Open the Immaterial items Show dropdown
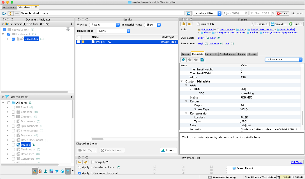This screenshot has height=179, width=305. [x=152, y=25]
